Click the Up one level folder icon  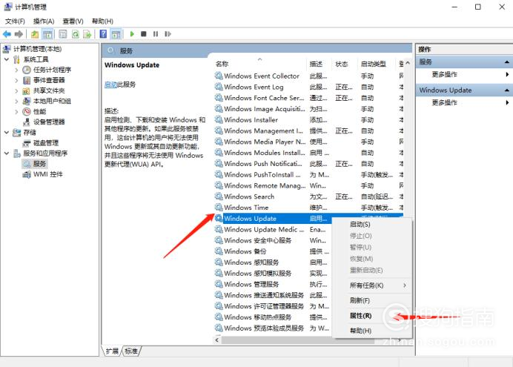pos(35,34)
